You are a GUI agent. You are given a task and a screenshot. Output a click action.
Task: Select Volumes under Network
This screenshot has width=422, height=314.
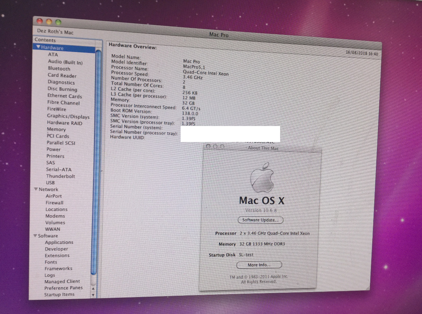55,222
